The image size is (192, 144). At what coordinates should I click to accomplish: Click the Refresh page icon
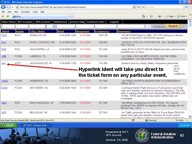pyautogui.click(x=138, y=7)
